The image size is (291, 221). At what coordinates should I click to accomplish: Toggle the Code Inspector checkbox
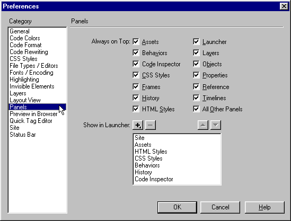(x=136, y=64)
